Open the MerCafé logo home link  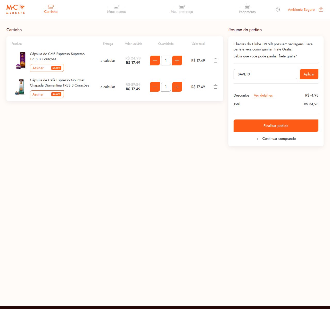(15, 9)
